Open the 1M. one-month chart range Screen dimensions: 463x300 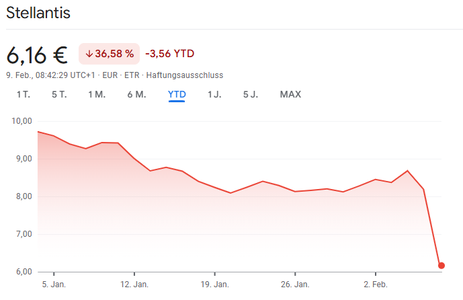click(x=97, y=94)
